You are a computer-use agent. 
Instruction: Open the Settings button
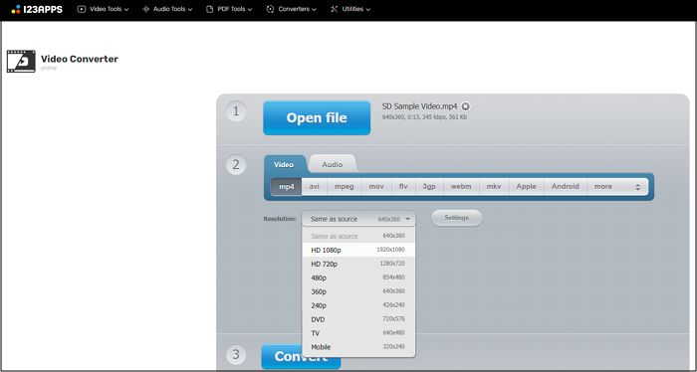456,218
